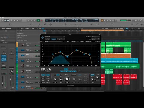This screenshot has height=108, width=144.
Task: Toggle the Nova HP filter button
Action: tap(43, 75)
